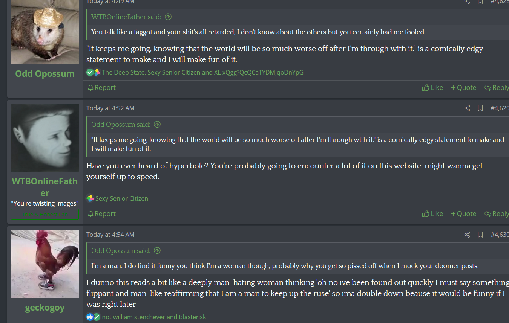Quote Odd Opossum's post

coord(463,88)
